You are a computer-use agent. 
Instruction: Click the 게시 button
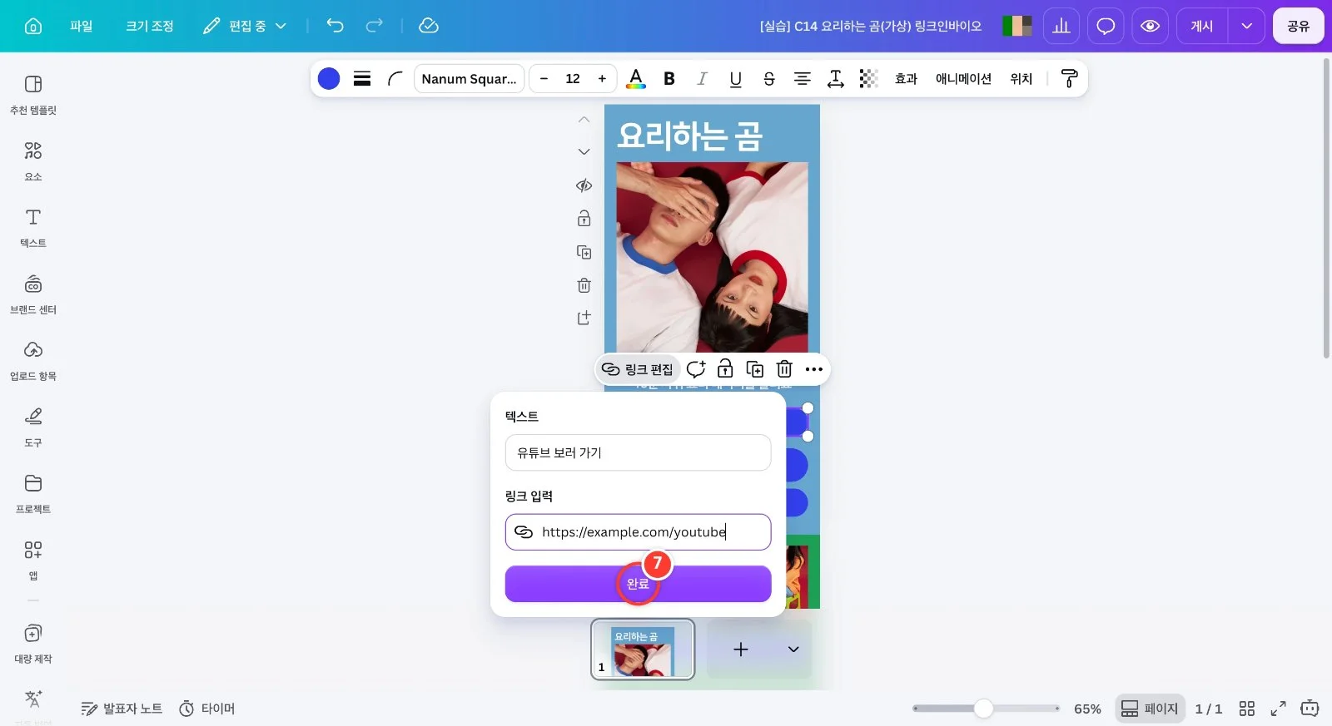coord(1202,26)
